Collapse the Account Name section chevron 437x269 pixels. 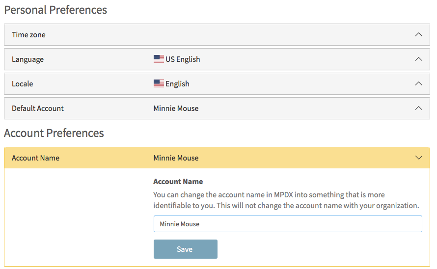pyautogui.click(x=418, y=158)
